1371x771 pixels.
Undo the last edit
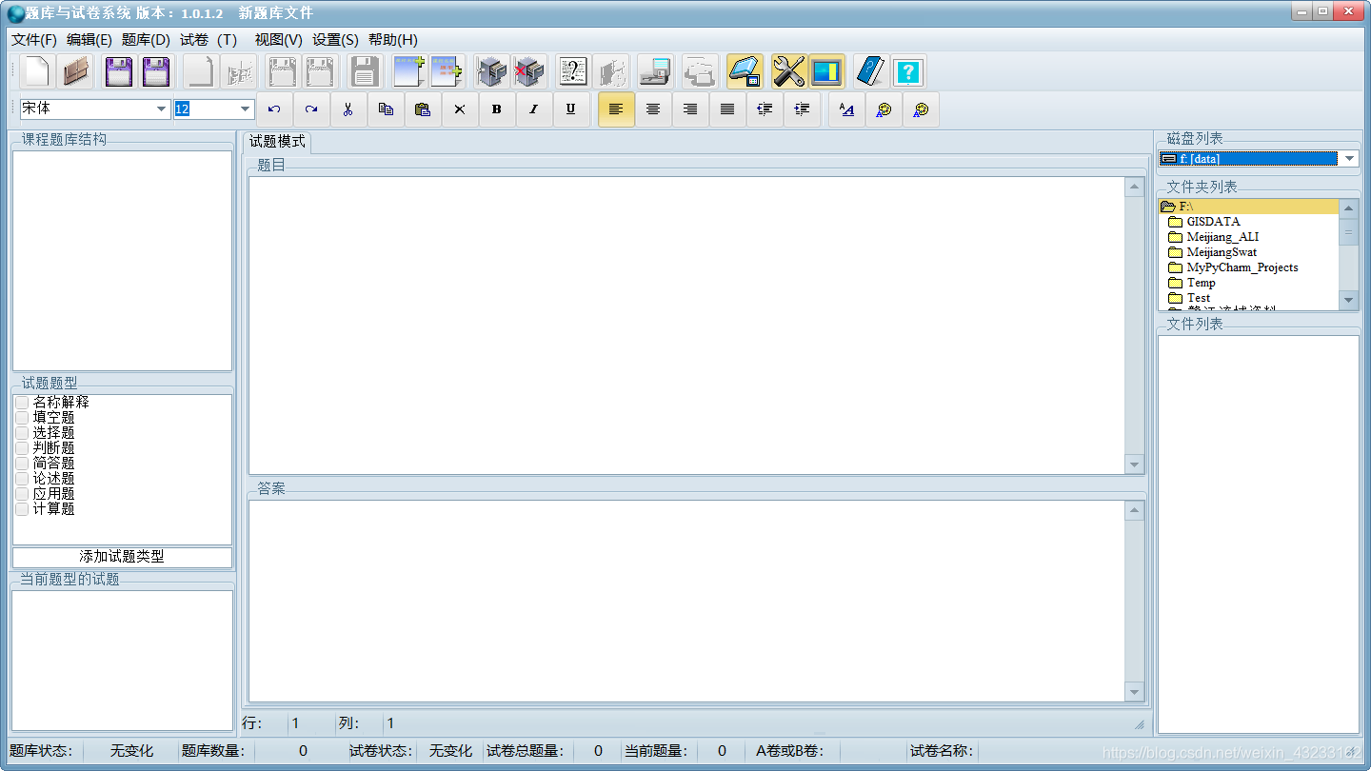pos(274,109)
